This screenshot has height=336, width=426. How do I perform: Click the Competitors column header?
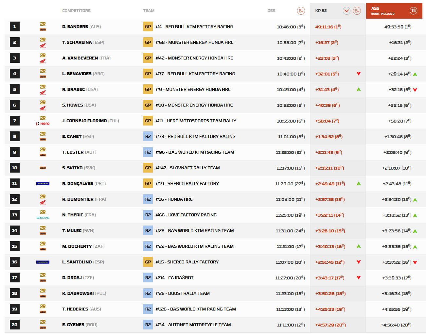click(x=76, y=11)
